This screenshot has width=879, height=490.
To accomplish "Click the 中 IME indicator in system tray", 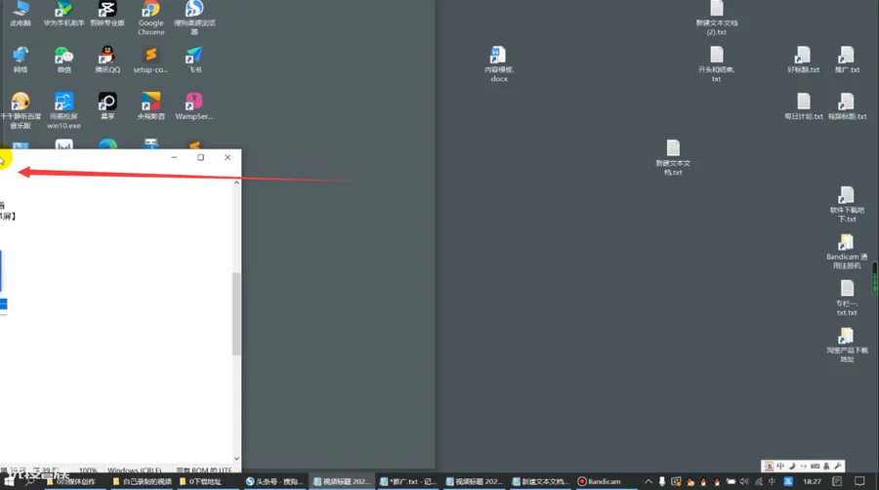I will (772, 481).
